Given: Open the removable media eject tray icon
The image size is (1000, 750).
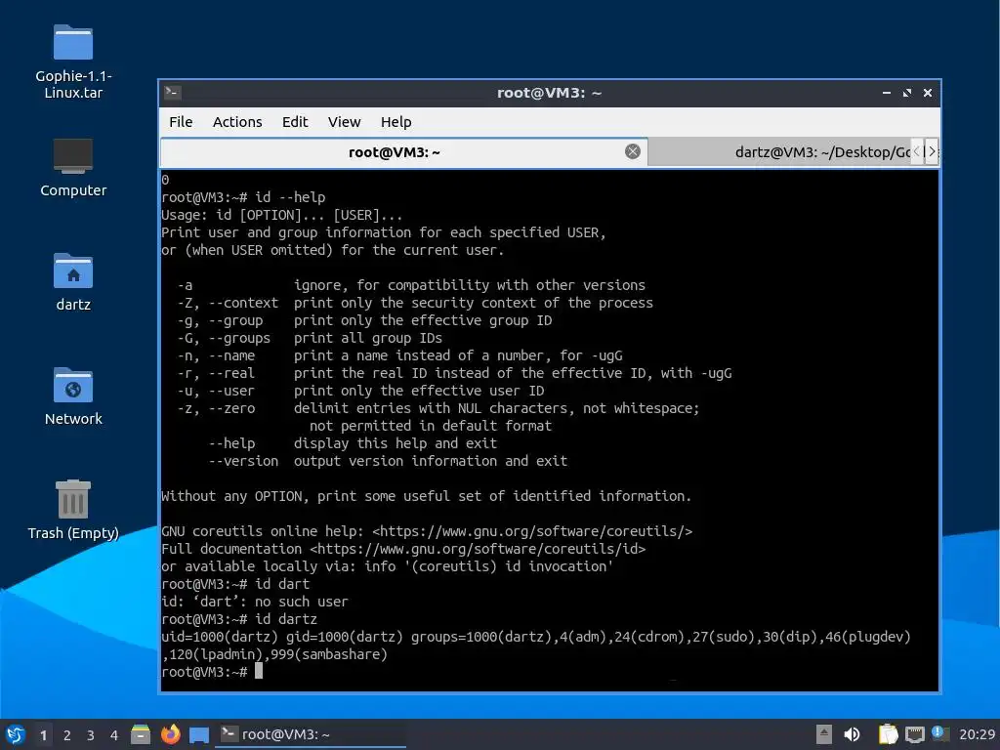Looking at the screenshot, I should (x=824, y=734).
